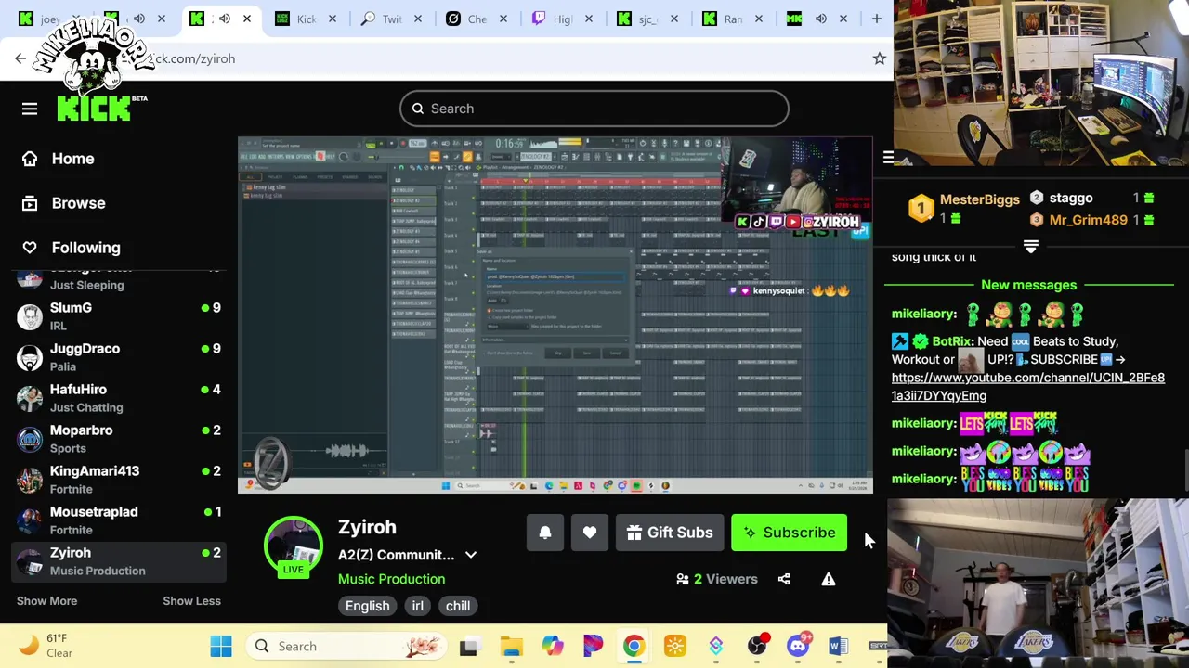Click the Music Production category link
Viewport: 1189px width, 668px height.
pyautogui.click(x=391, y=579)
